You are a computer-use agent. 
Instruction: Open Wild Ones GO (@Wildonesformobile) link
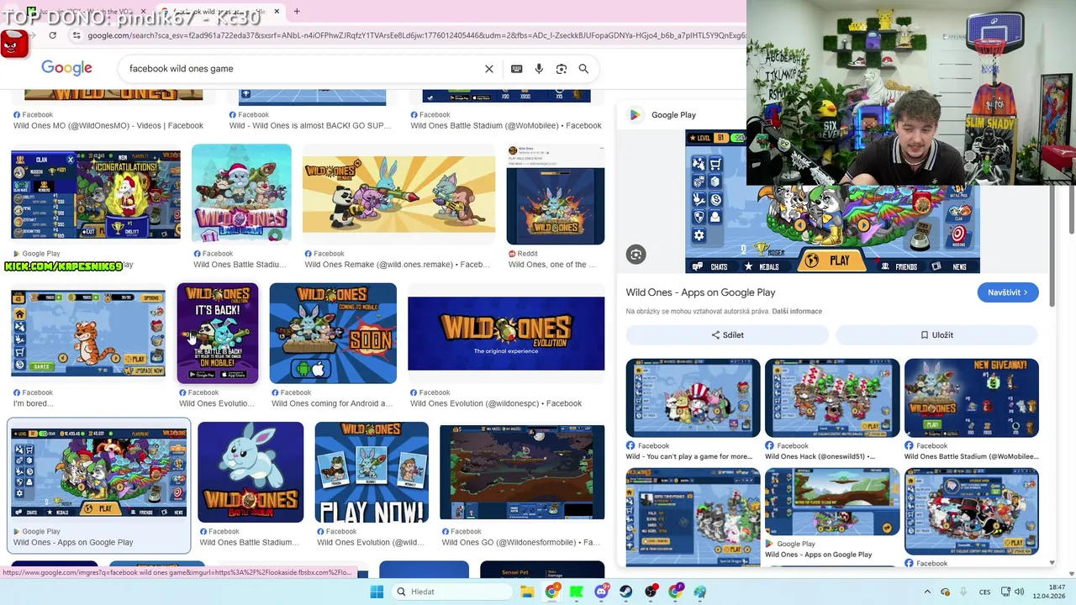[521, 543]
